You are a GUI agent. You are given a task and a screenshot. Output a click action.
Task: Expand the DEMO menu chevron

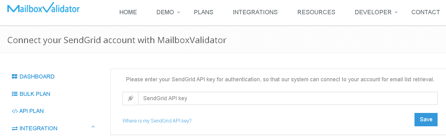coord(178,12)
